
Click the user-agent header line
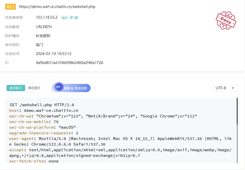(x=120, y=141)
